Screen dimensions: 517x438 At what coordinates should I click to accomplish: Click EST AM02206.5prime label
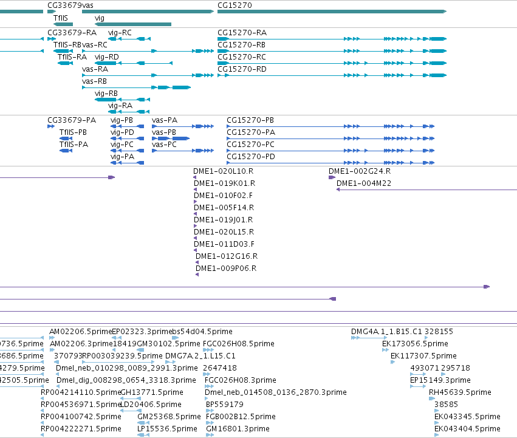(x=81, y=332)
